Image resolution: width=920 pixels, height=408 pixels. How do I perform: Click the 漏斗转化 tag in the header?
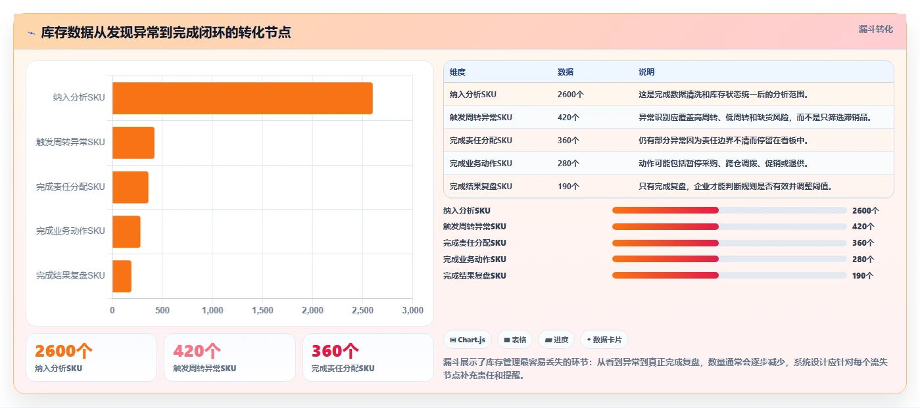point(875,29)
